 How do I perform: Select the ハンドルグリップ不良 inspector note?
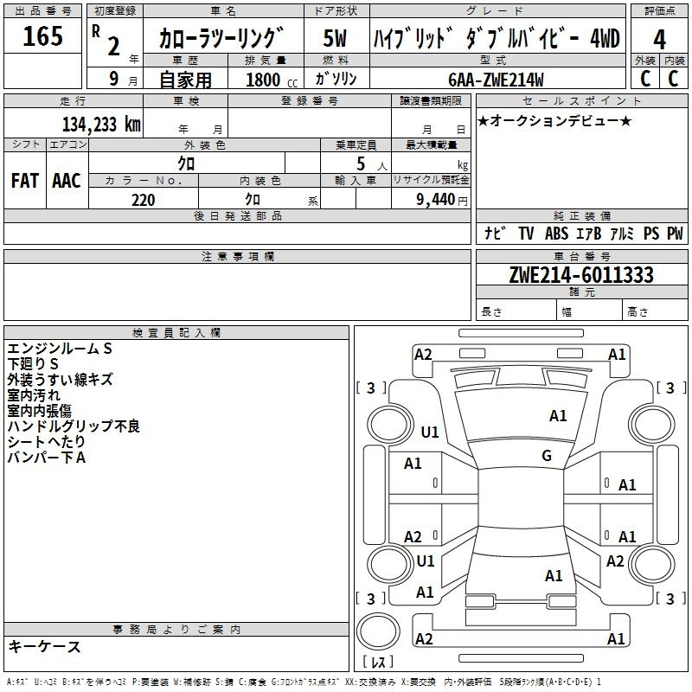pos(74,426)
